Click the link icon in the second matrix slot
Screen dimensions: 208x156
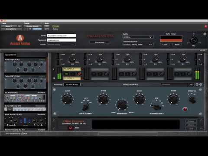[107, 74]
